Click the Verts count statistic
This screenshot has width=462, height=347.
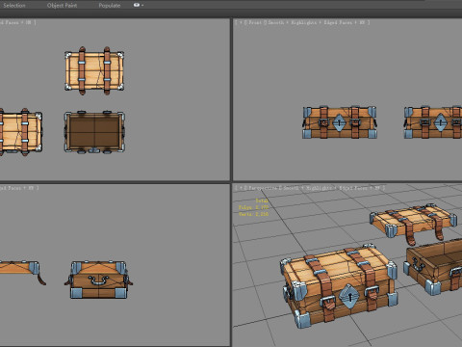point(253,214)
